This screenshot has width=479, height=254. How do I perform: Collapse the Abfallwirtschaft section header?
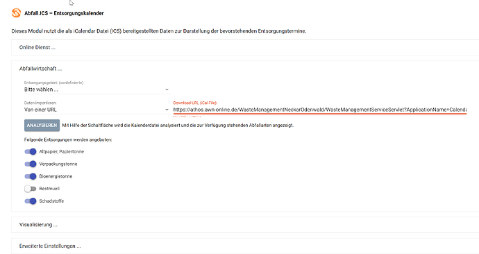(40, 69)
